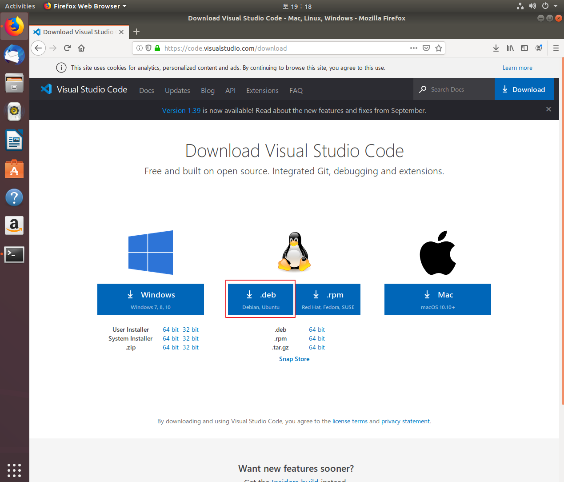The image size is (564, 482).
Task: Open the Library bookshelf icon
Action: (x=510, y=48)
